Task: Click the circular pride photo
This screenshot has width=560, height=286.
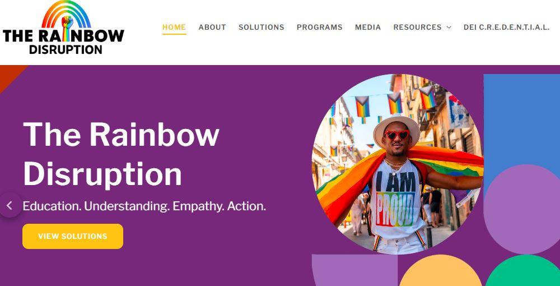Action: 398,164
